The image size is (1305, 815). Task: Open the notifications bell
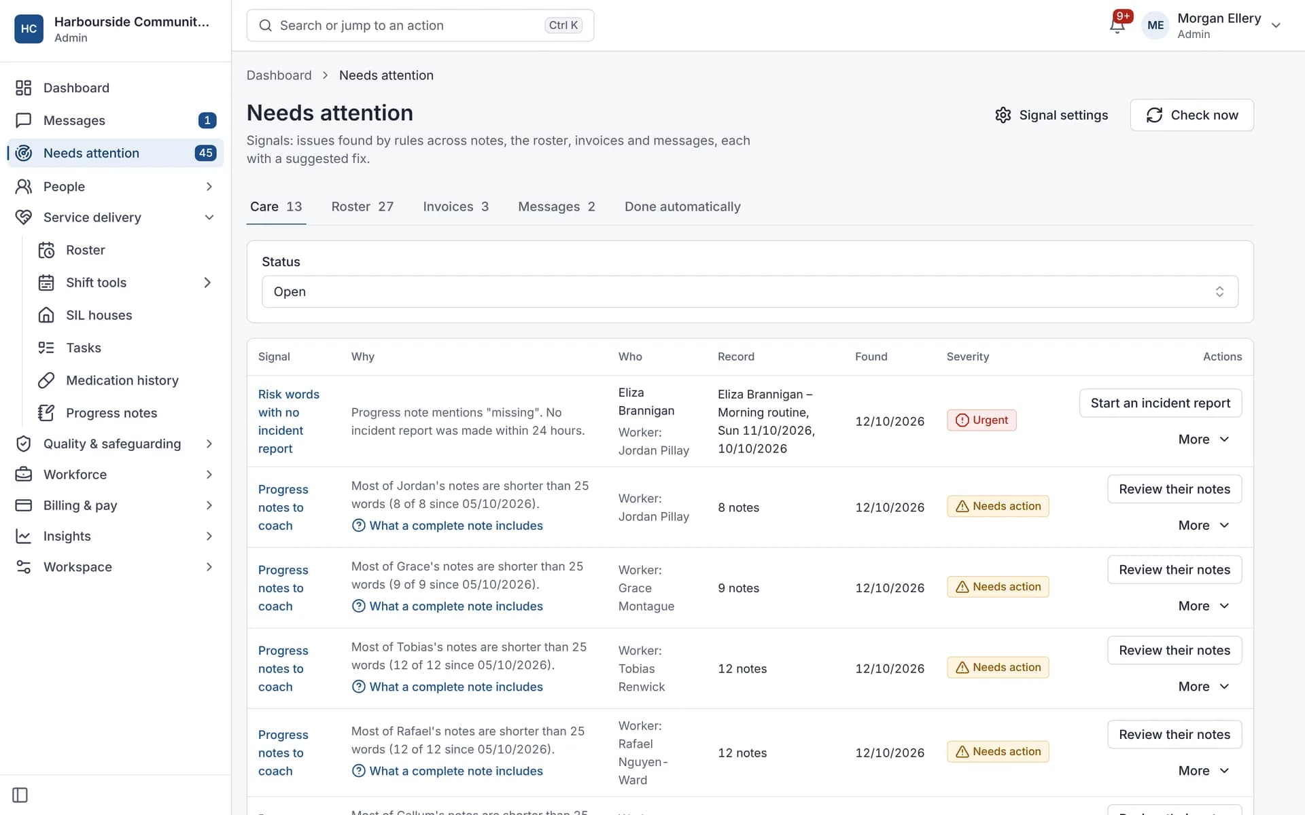(x=1117, y=25)
